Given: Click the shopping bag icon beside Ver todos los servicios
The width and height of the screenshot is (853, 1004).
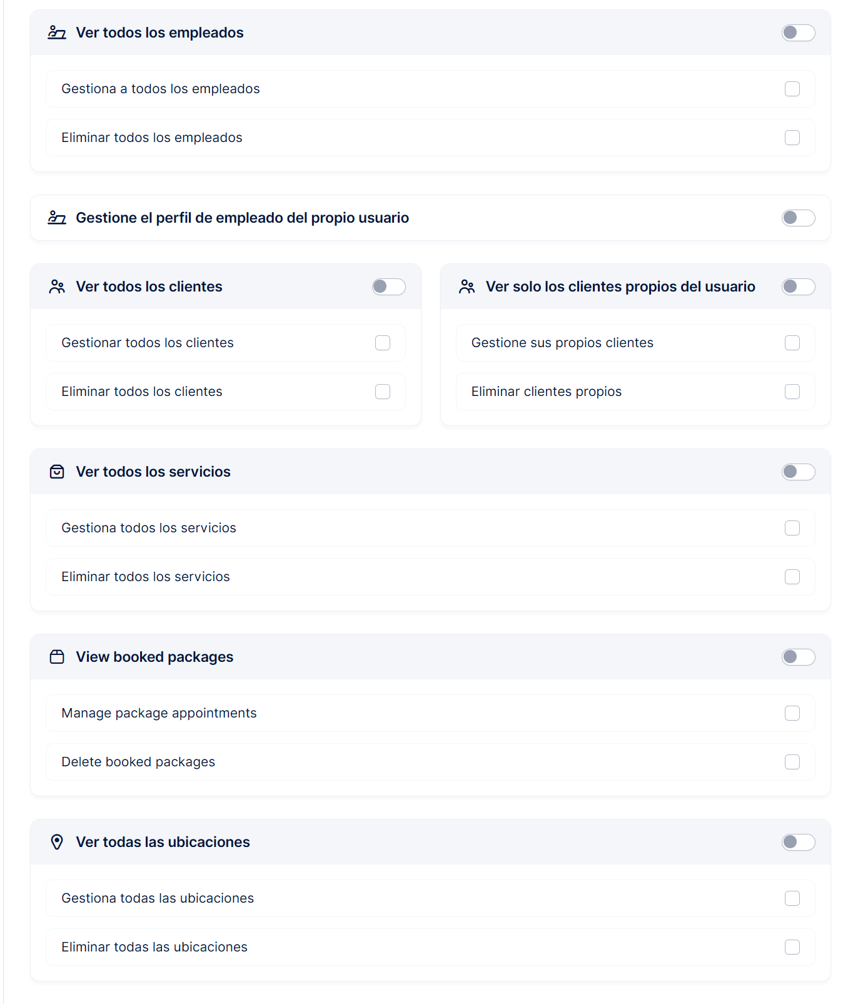Looking at the screenshot, I should point(57,472).
